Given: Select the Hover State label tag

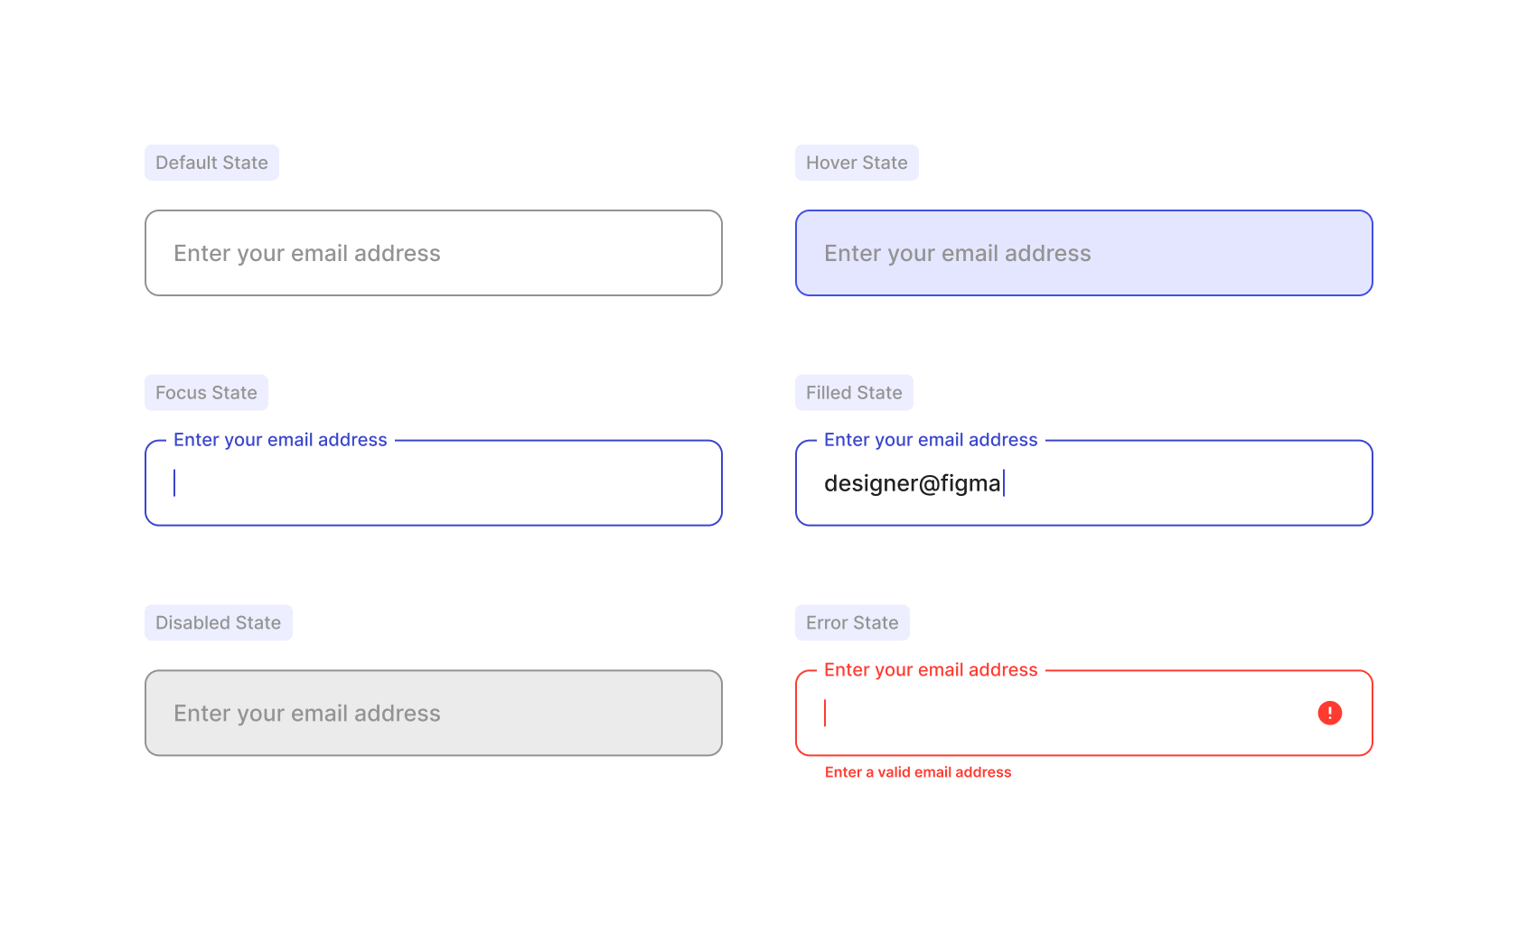Looking at the screenshot, I should (857, 163).
